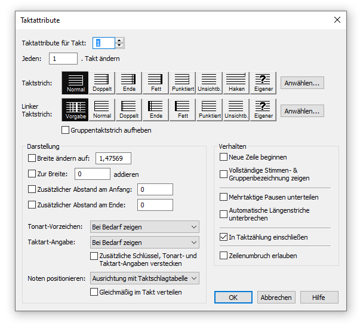Click Anwählen button next to Linker Taktstrich
Image resolution: width=360 pixels, height=328 pixels.
[302, 111]
